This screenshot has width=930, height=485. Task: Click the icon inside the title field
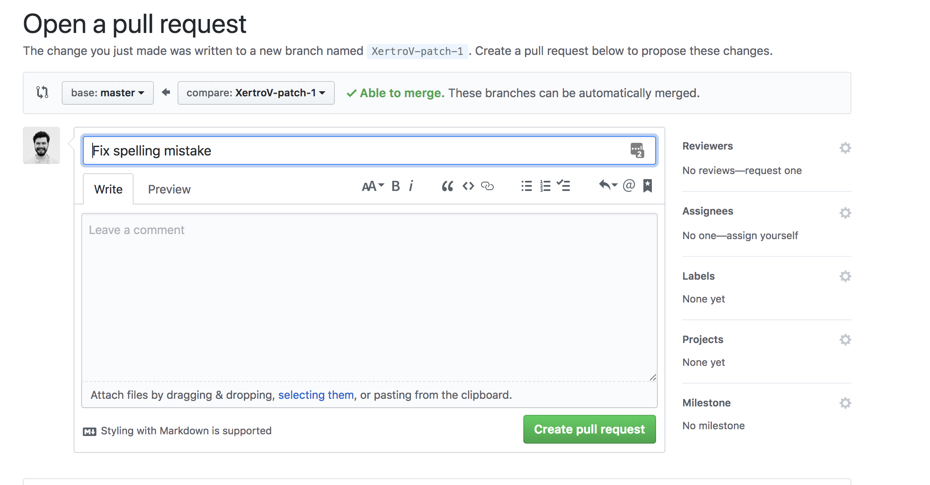[x=637, y=150]
